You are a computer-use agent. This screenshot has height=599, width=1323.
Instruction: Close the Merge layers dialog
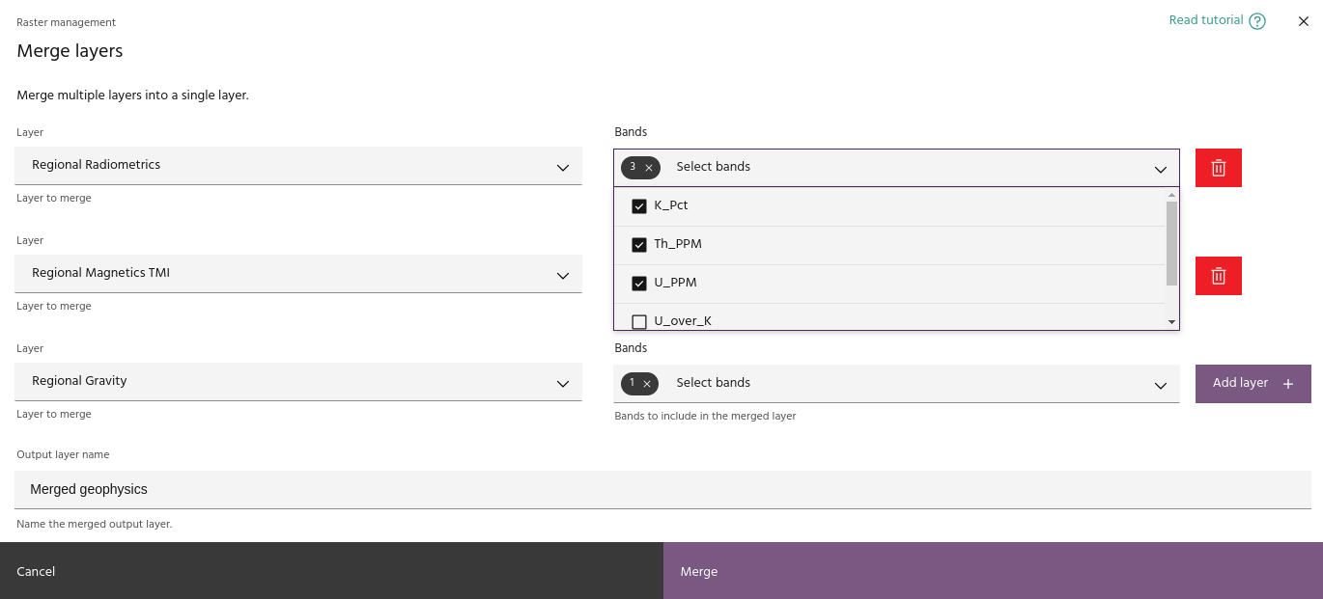[1303, 21]
